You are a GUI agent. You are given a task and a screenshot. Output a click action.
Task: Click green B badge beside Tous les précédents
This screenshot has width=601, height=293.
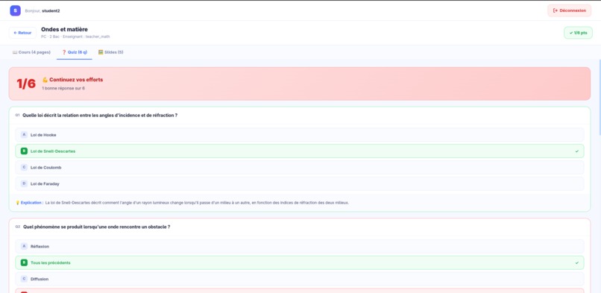pyautogui.click(x=24, y=262)
